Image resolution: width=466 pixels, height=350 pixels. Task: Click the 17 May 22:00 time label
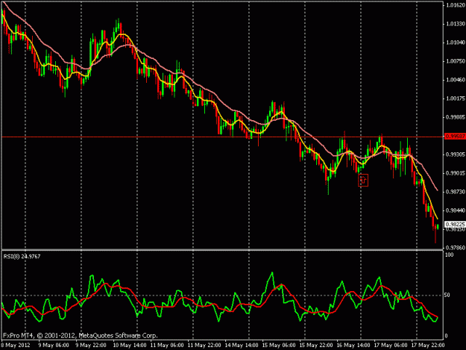[428, 345]
